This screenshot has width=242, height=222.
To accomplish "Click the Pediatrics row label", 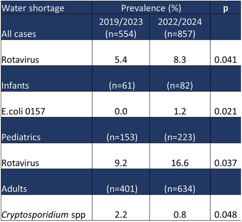I will tap(47, 130).
